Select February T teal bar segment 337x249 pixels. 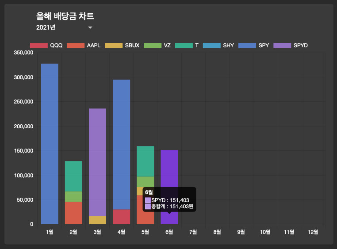point(73,176)
